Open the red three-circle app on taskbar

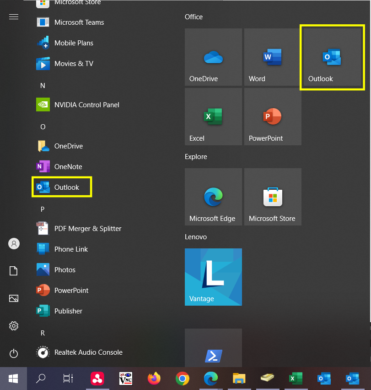tap(97, 379)
